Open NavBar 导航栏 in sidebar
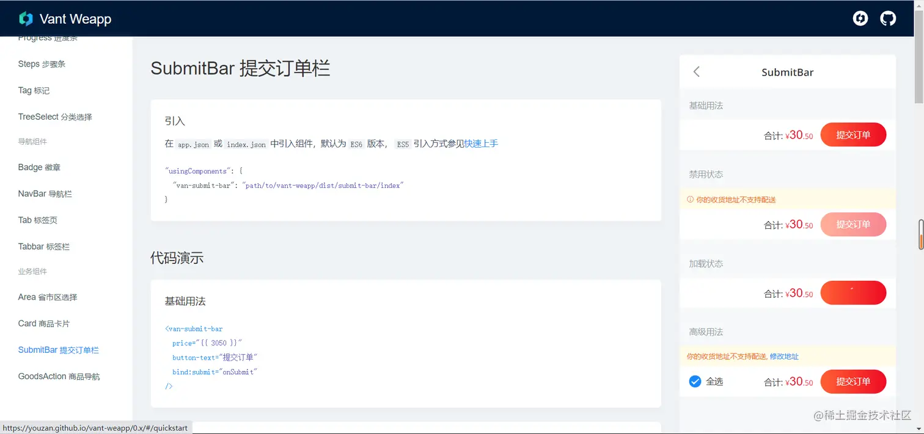The width and height of the screenshot is (924, 434). coord(45,193)
